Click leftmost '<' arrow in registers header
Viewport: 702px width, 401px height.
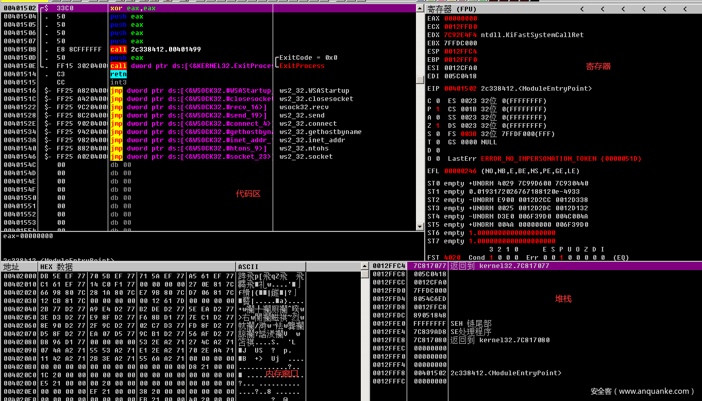coord(581,9)
